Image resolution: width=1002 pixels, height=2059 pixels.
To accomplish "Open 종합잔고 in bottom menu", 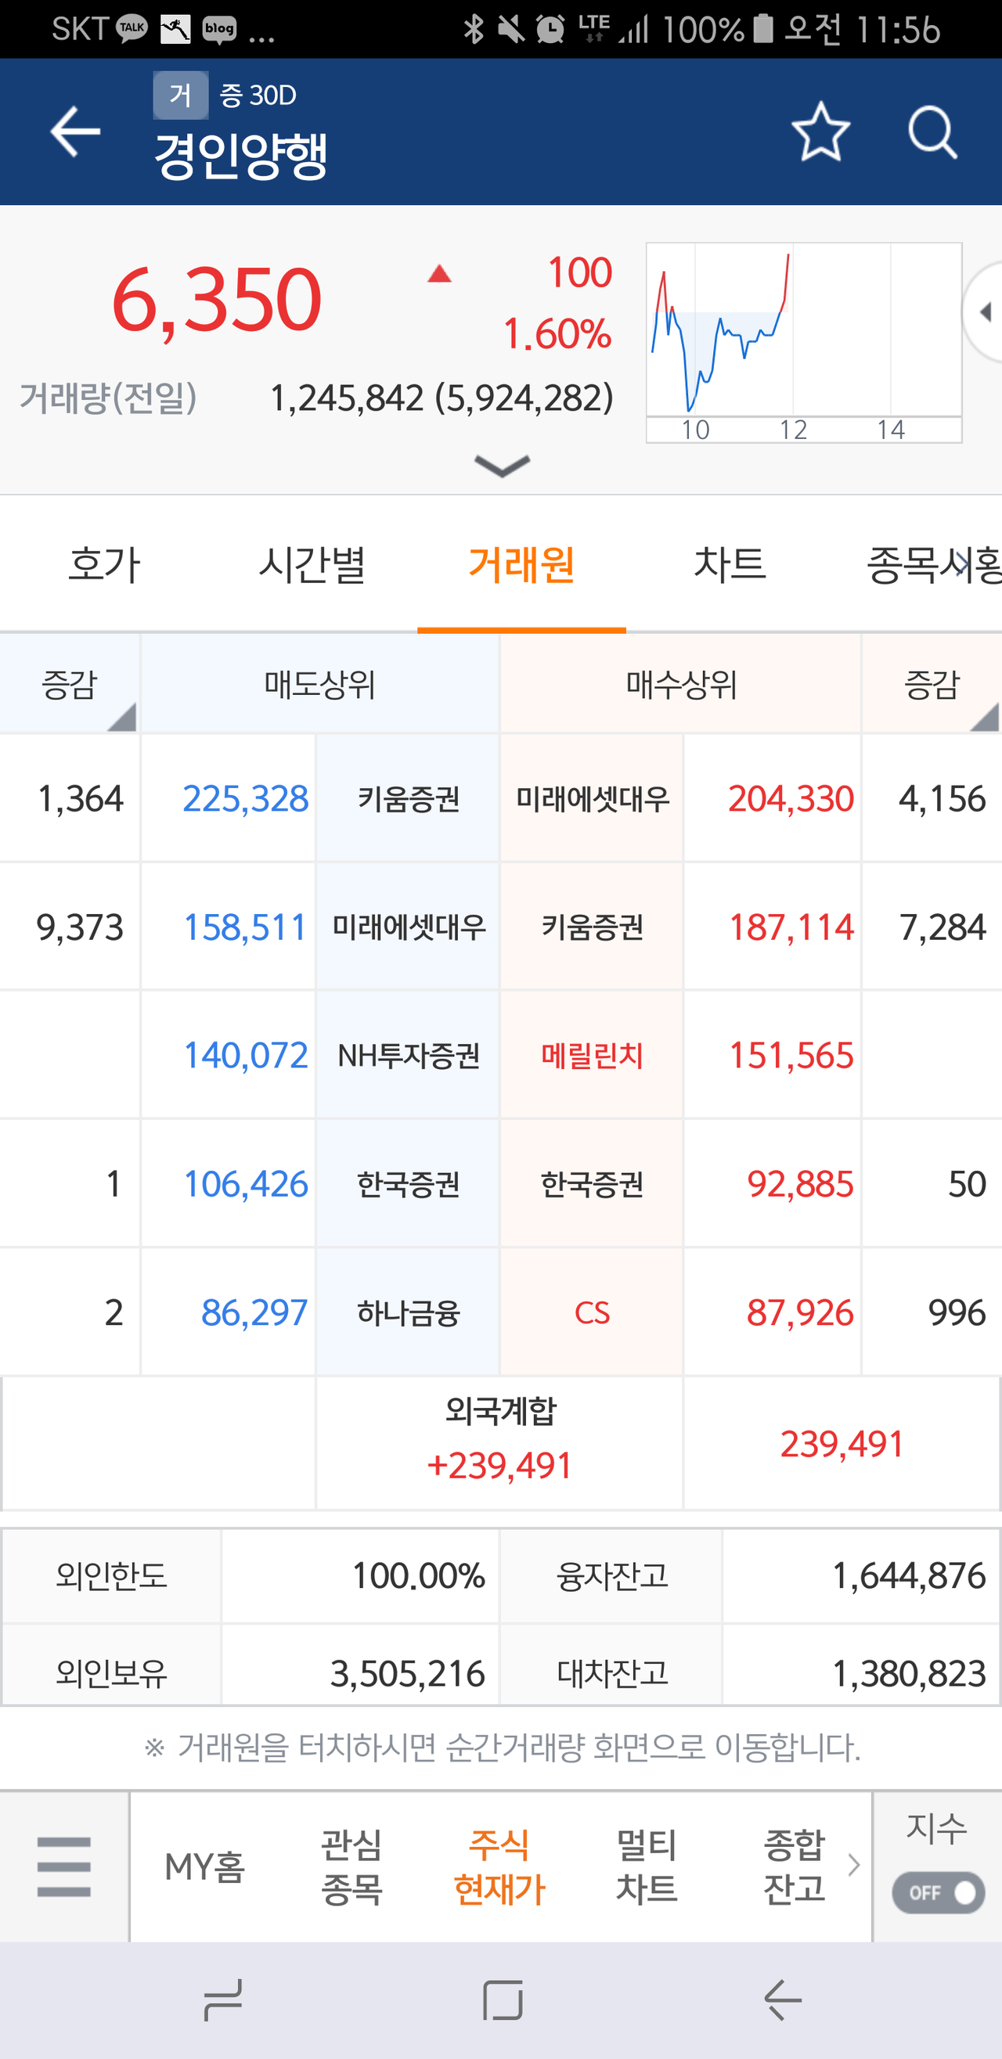I will tap(794, 1867).
